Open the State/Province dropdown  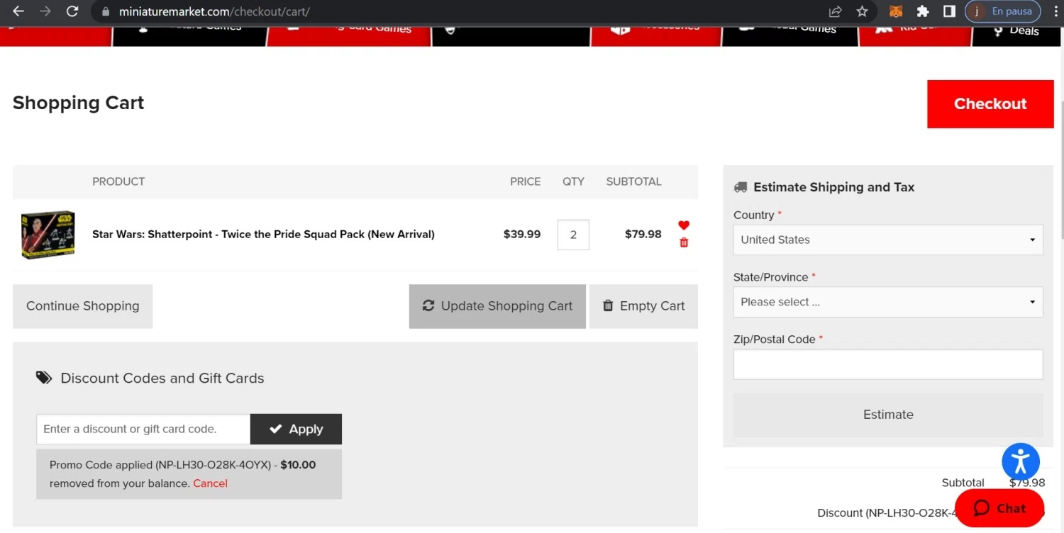coord(888,302)
